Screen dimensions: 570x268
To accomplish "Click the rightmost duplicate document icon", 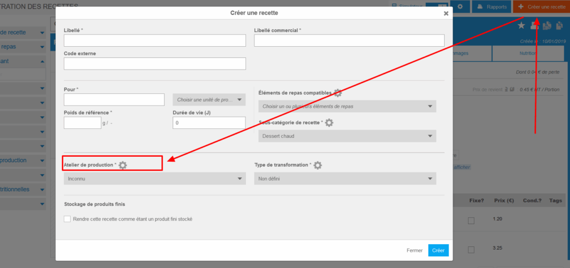I will (x=558, y=26).
